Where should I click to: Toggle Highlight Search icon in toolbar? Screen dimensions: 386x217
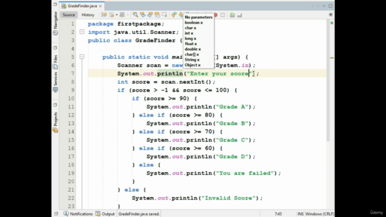click(157, 15)
